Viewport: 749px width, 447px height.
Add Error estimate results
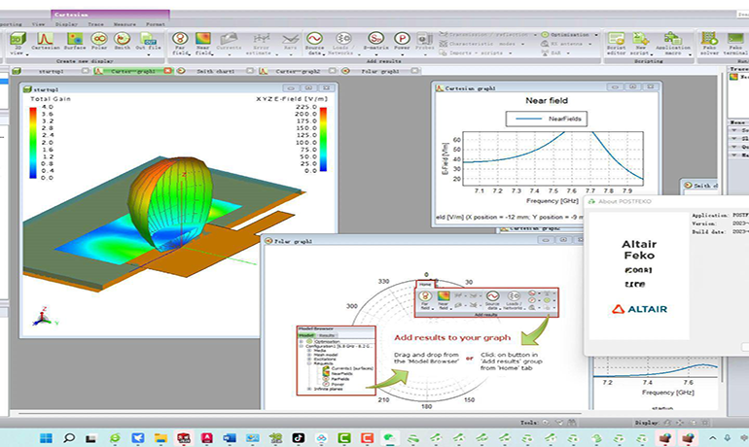point(261,44)
